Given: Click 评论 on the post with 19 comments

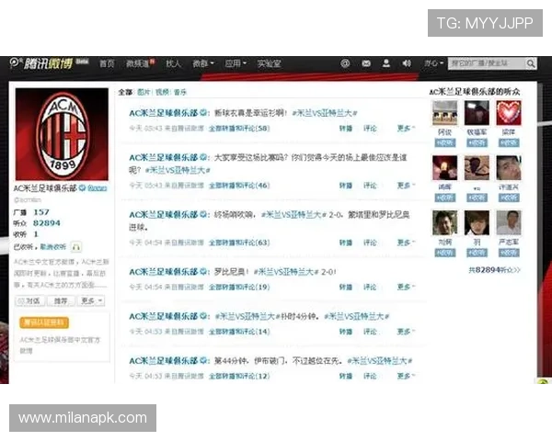Looking at the screenshot, I should pyautogui.click(x=370, y=287).
